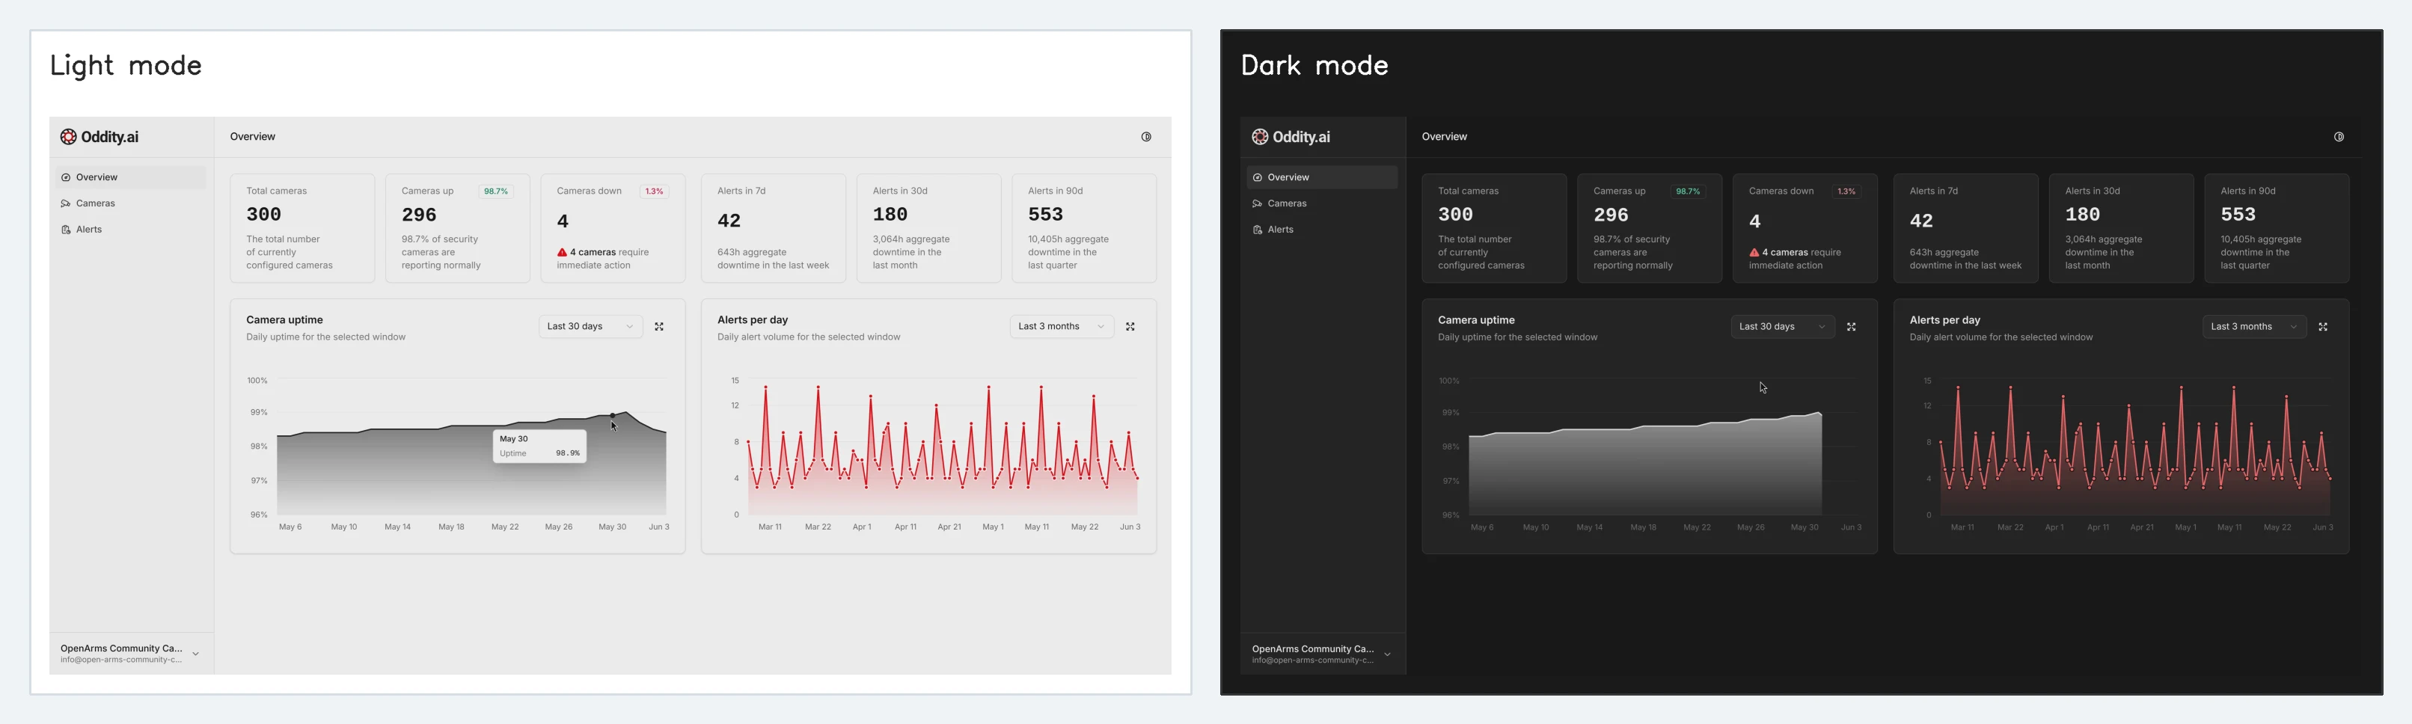Click Overview page heading in dark mode

pos(1445,137)
